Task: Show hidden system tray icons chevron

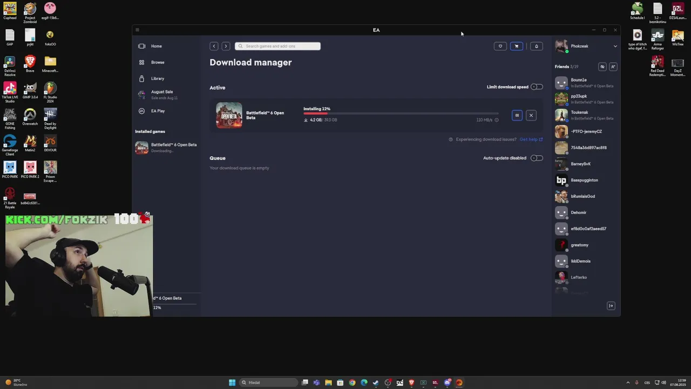Action: (x=627, y=383)
